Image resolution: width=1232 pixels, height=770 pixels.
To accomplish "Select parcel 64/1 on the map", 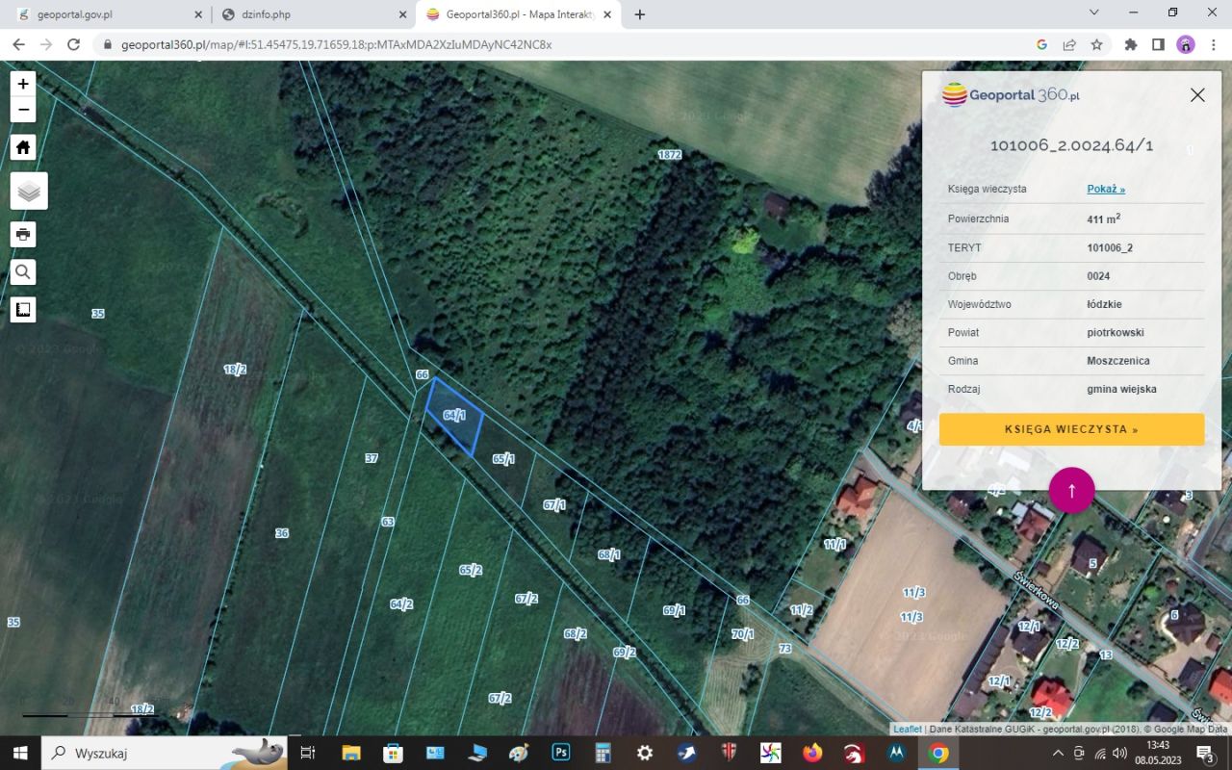I will tap(452, 416).
